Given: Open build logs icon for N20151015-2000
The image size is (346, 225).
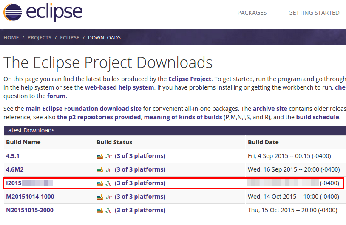Looking at the screenshot, I should point(100,211).
